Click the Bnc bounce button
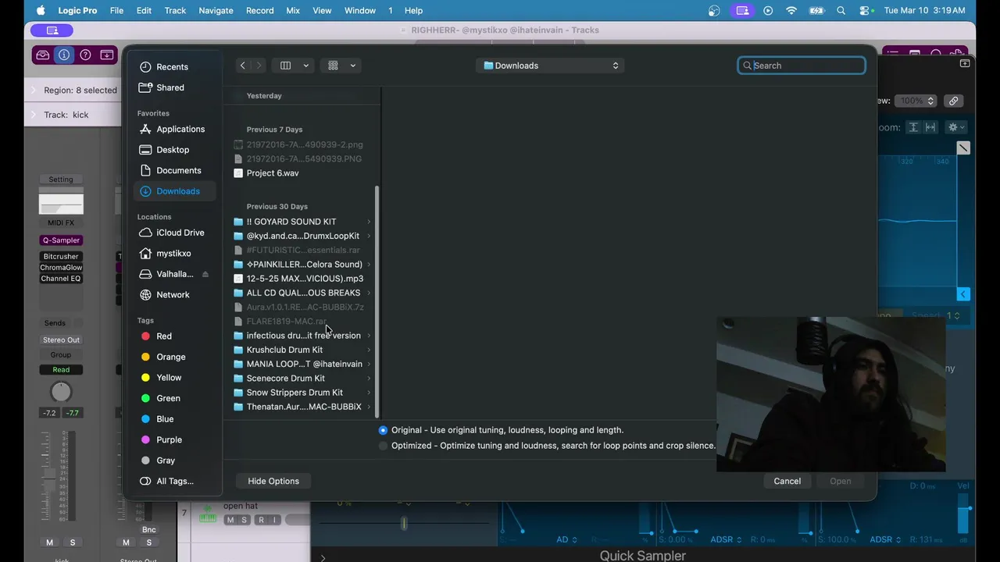The width and height of the screenshot is (1000, 562). [148, 529]
